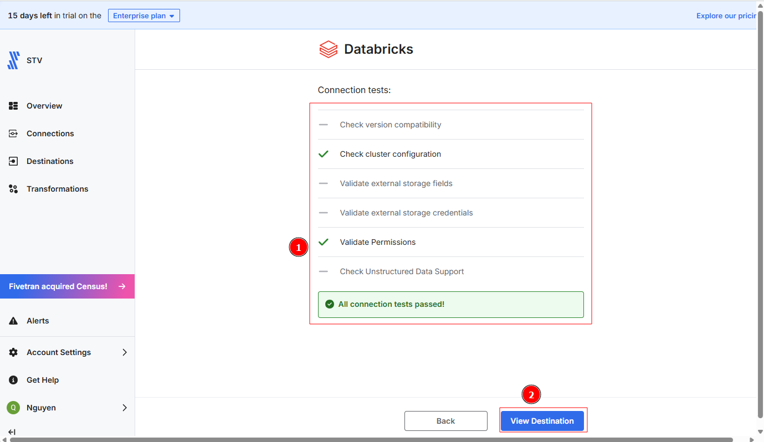Open the Connections menu item

[50, 133]
